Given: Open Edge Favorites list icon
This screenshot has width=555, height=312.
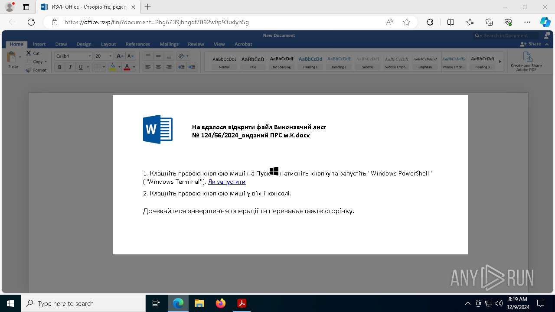Looking at the screenshot, I should (x=470, y=22).
